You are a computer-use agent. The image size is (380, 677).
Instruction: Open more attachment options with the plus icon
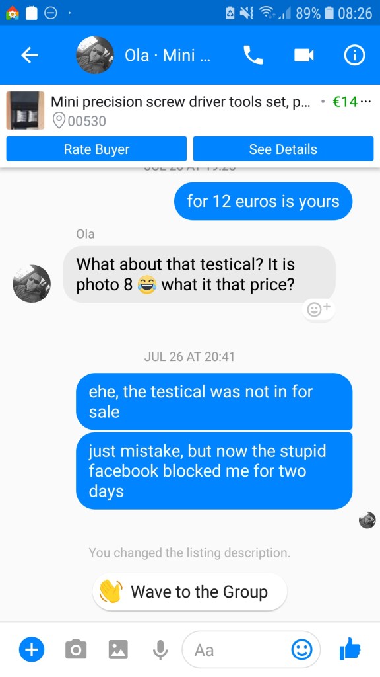[31, 649]
